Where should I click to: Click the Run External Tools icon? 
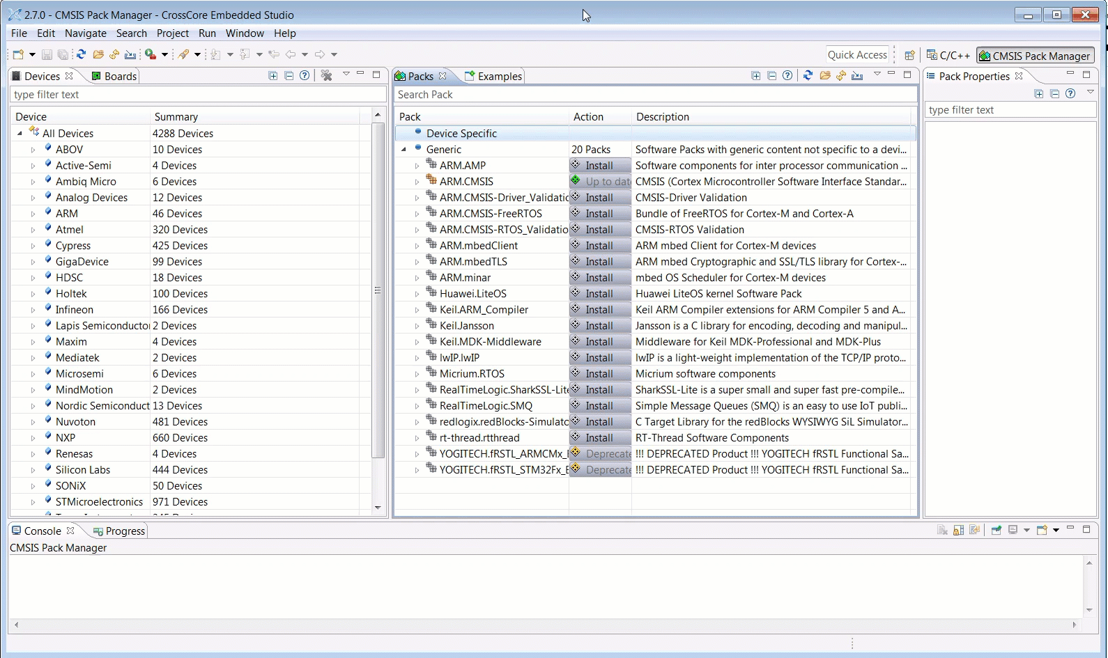pos(150,54)
